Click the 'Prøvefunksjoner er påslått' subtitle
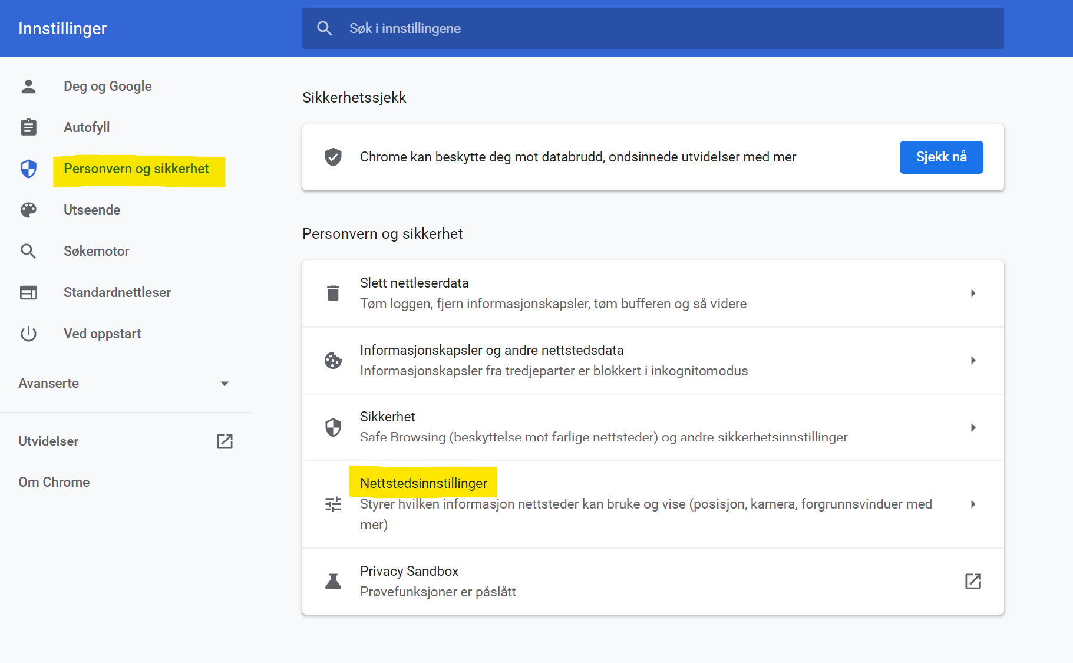This screenshot has height=663, width=1073. (x=438, y=592)
